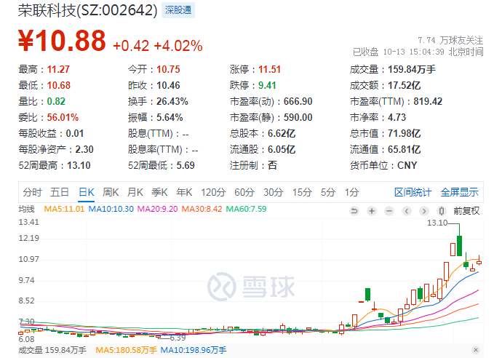The image size is (494, 358).
Task: Click the MA10:10.30 indicator label
Action: pos(111,209)
